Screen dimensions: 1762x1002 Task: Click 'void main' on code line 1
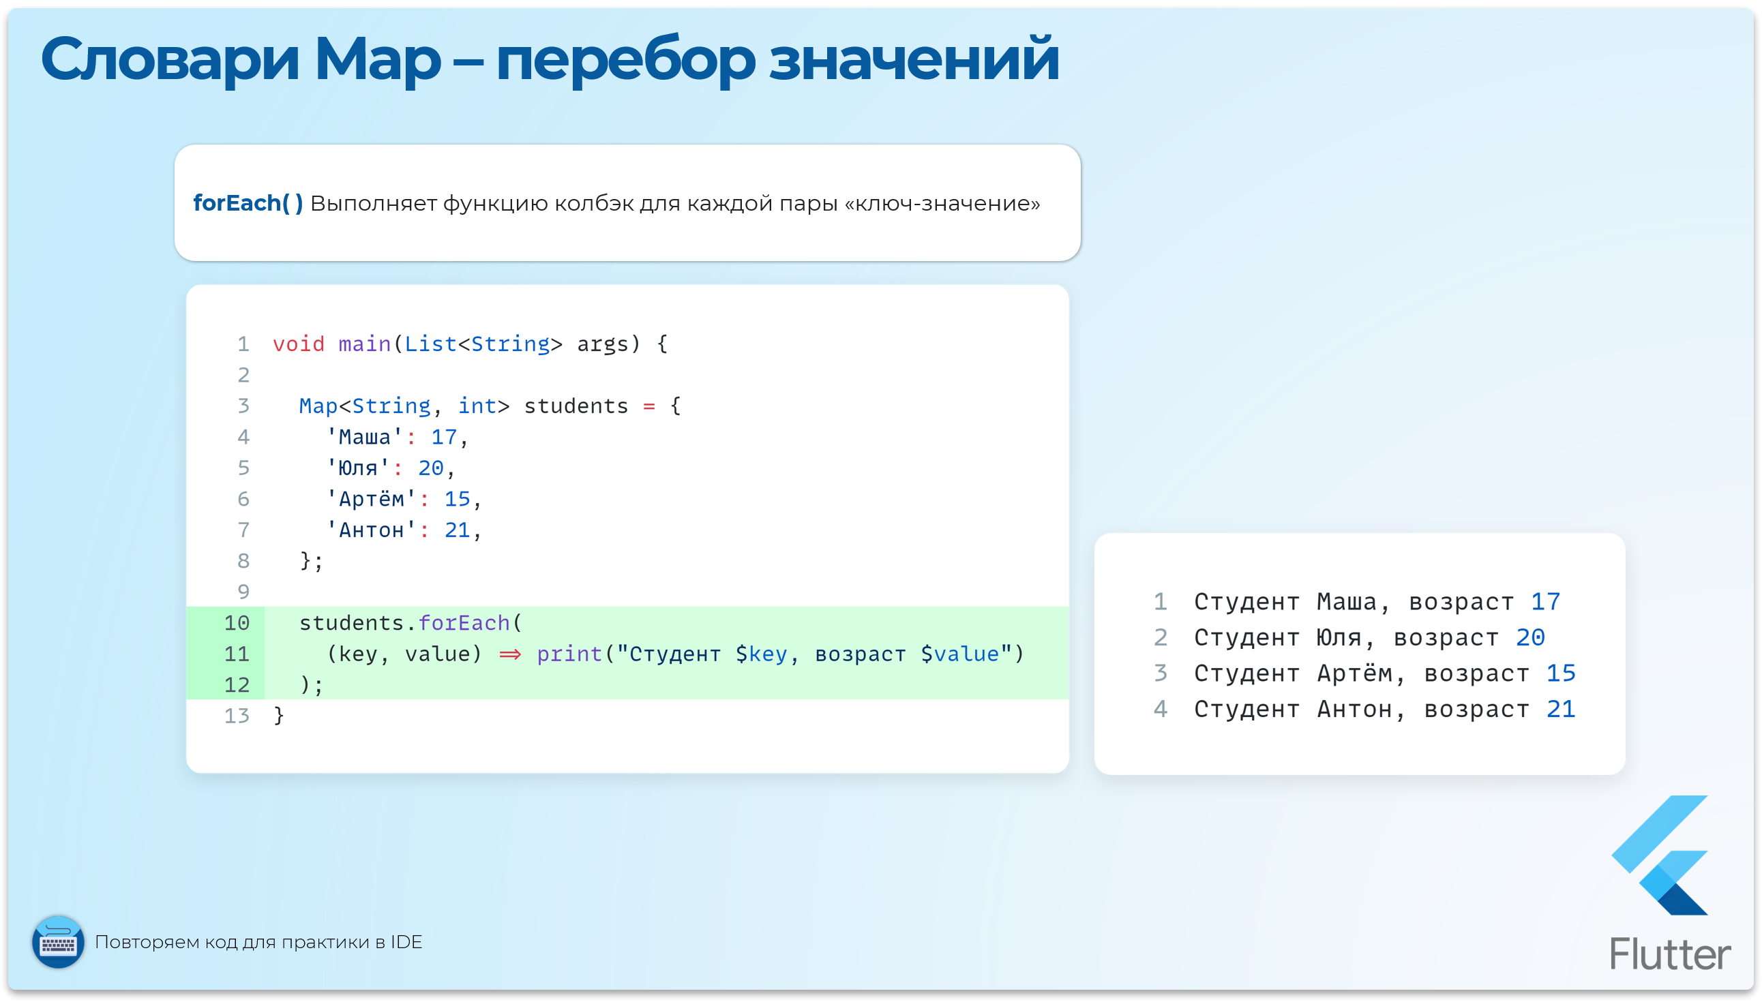click(x=332, y=344)
